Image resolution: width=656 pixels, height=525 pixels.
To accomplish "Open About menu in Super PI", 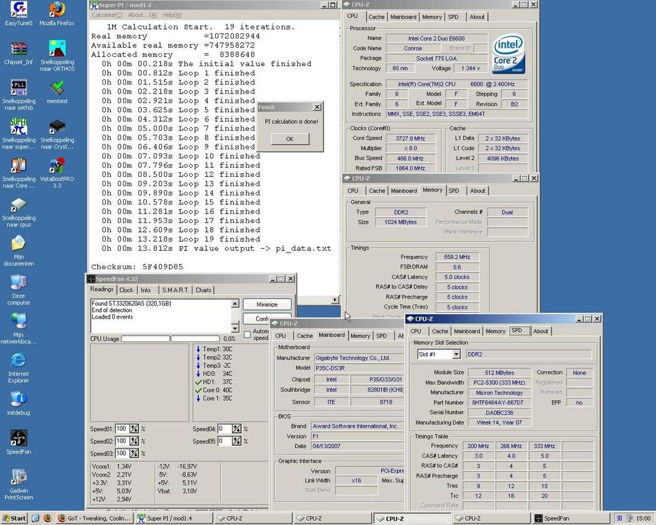I will [142, 15].
